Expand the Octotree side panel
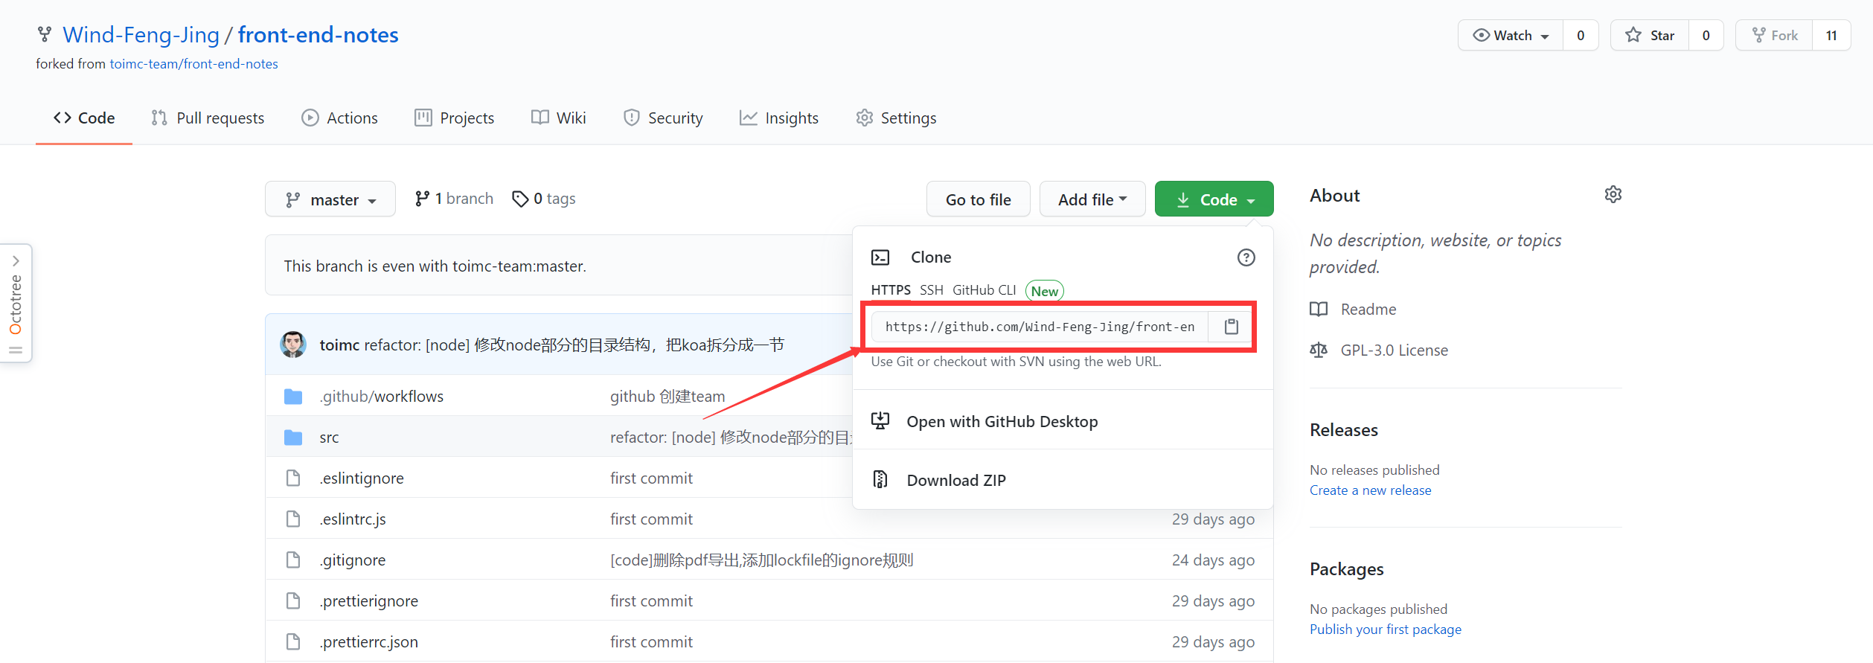 16,303
